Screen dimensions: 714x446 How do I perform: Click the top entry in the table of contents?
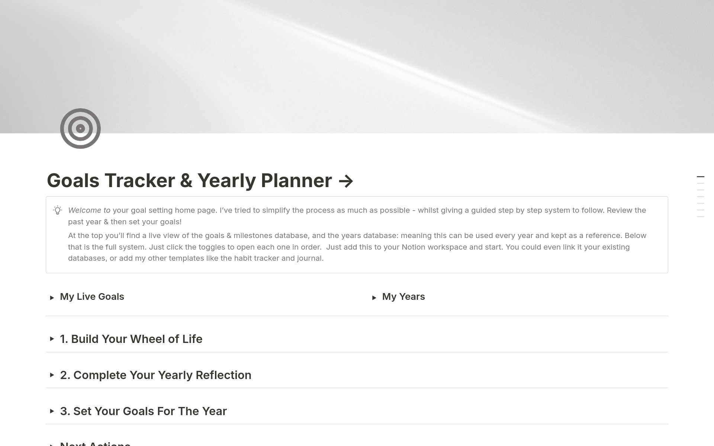pos(701,177)
